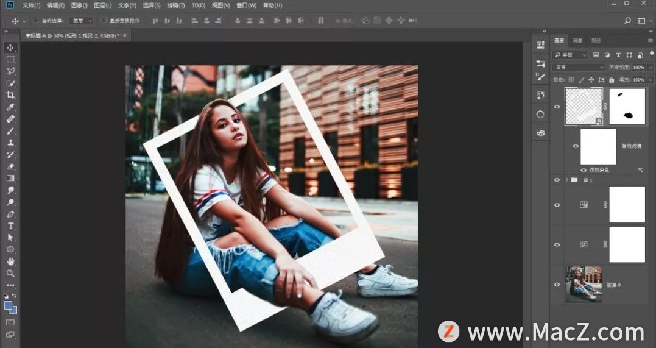Select the Dodge tool
656x348 pixels.
click(x=10, y=202)
